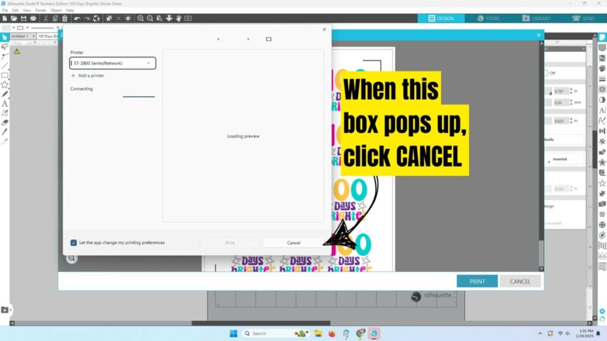The height and width of the screenshot is (341, 607).
Task: Click the taskbar Search box
Action: 275,333
